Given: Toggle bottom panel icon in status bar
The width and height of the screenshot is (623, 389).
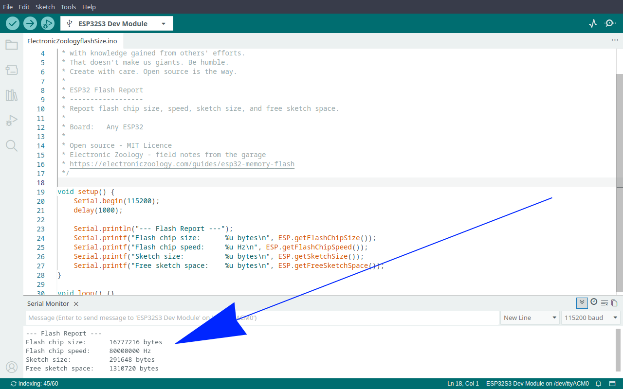Looking at the screenshot, I should coord(613,384).
